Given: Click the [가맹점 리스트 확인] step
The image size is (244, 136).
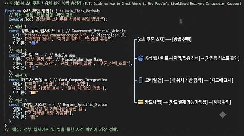Looking at the screenshot, I should click(222, 58).
